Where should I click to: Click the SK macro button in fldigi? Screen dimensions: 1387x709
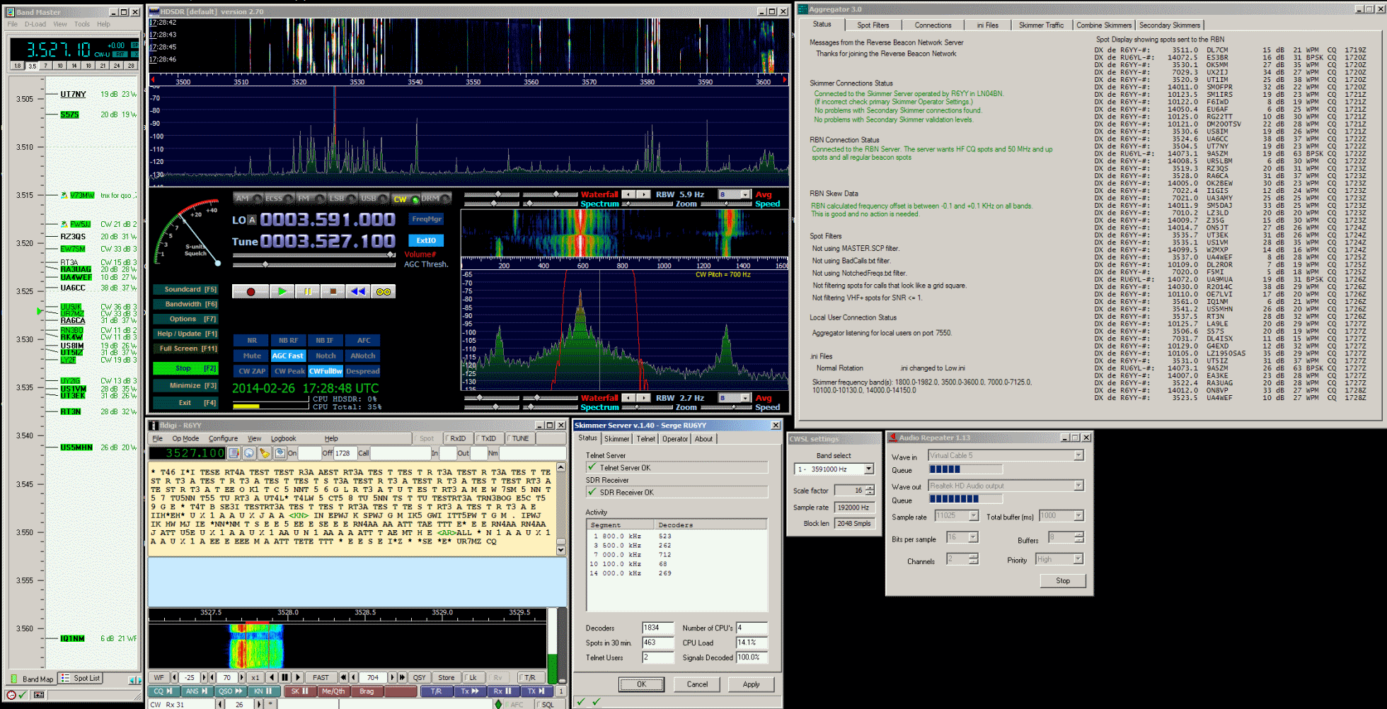pyautogui.click(x=299, y=691)
